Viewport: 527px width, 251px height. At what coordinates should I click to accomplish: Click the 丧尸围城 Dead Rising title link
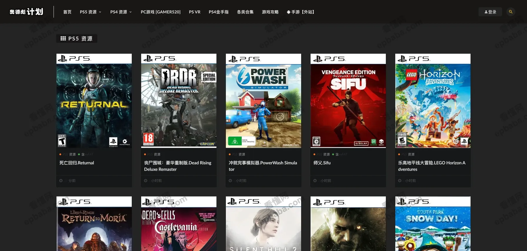tap(178, 166)
